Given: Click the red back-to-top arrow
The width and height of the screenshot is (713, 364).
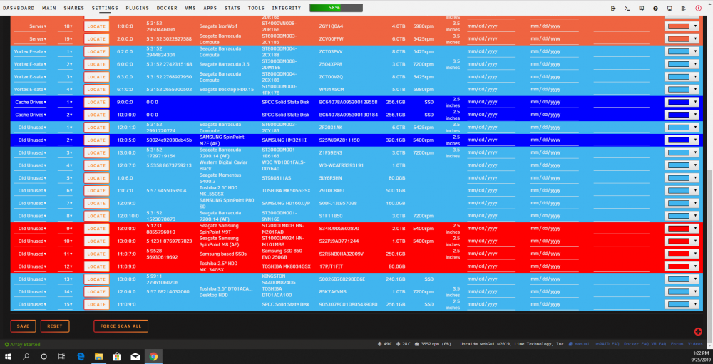Looking at the screenshot, I should coord(698,332).
